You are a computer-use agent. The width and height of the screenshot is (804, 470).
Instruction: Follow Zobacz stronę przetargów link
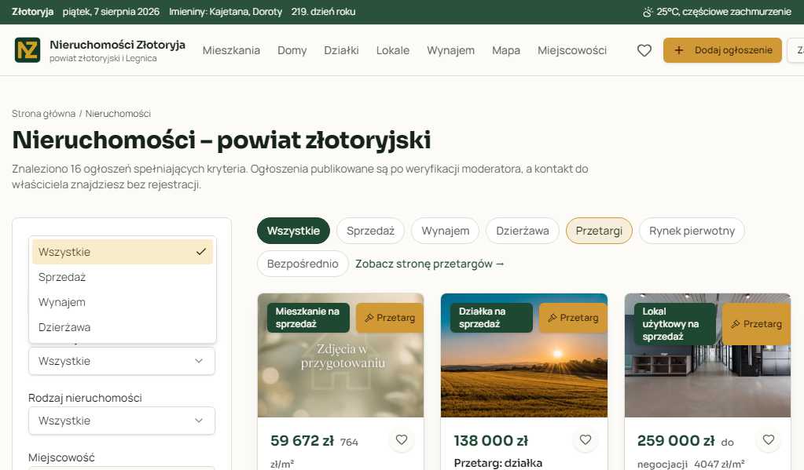click(430, 264)
